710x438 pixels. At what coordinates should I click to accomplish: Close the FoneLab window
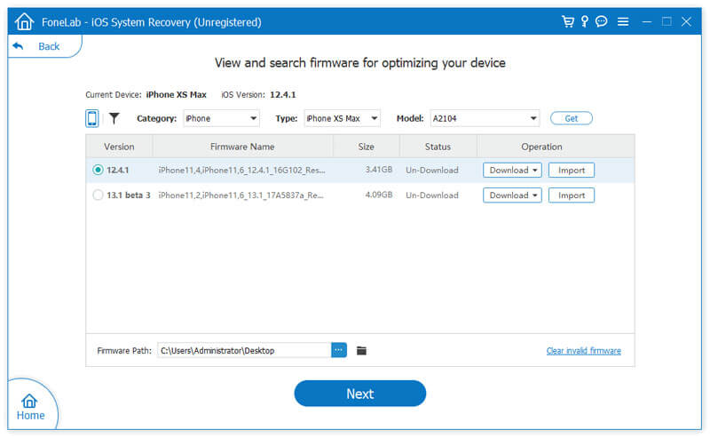click(x=686, y=21)
